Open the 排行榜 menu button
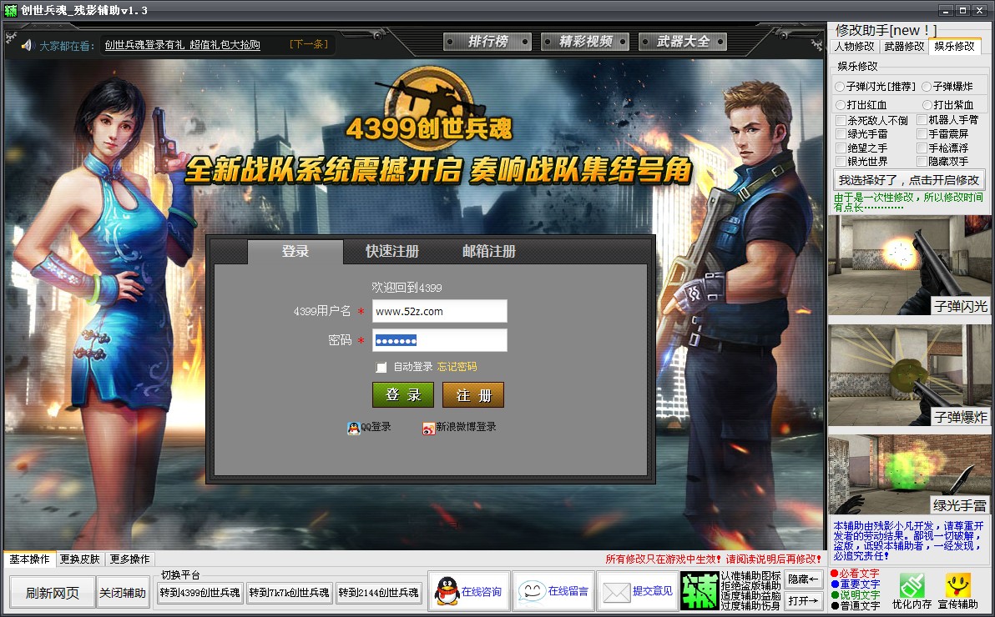Image resolution: width=995 pixels, height=617 pixels. point(487,42)
